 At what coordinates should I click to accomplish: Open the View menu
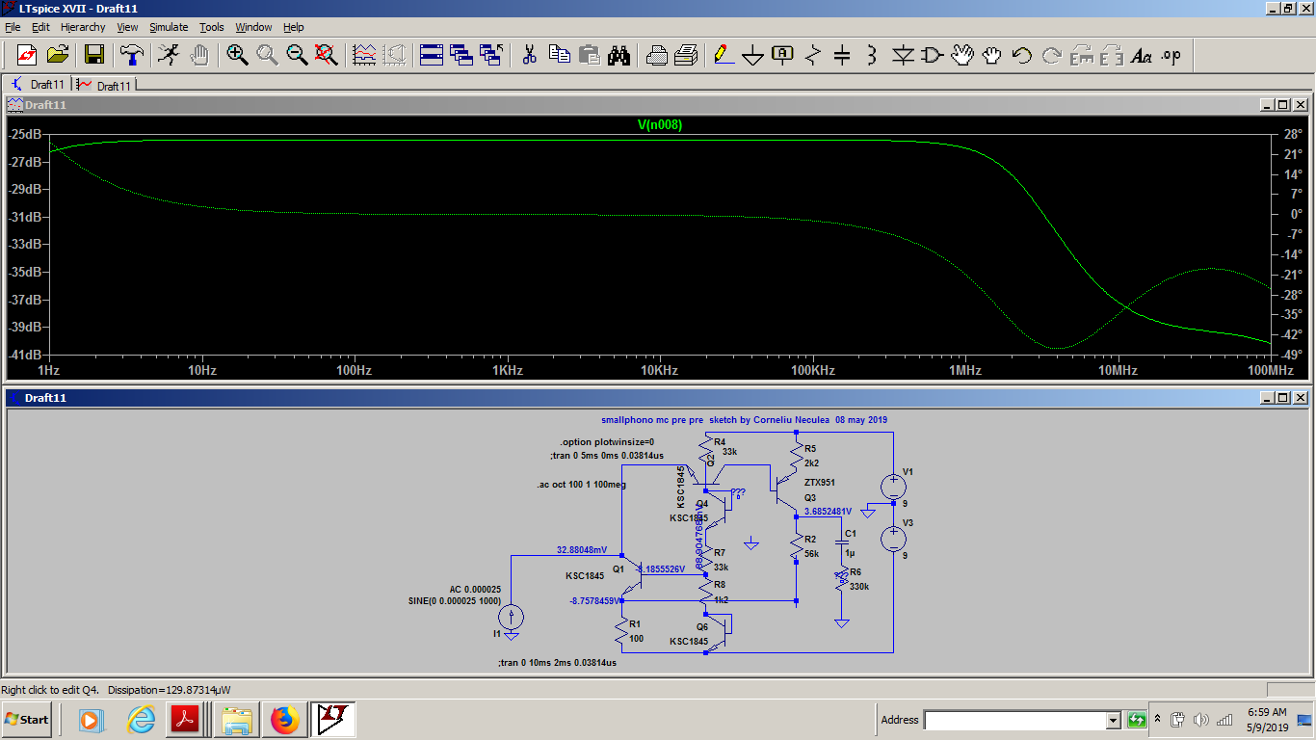coord(128,27)
